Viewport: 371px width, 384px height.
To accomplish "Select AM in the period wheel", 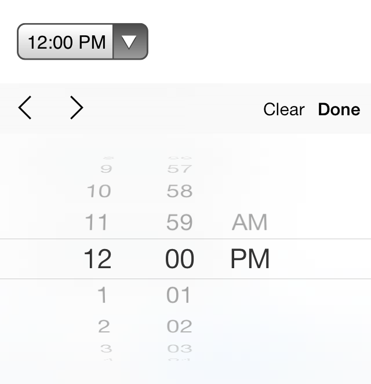I will point(249,222).
